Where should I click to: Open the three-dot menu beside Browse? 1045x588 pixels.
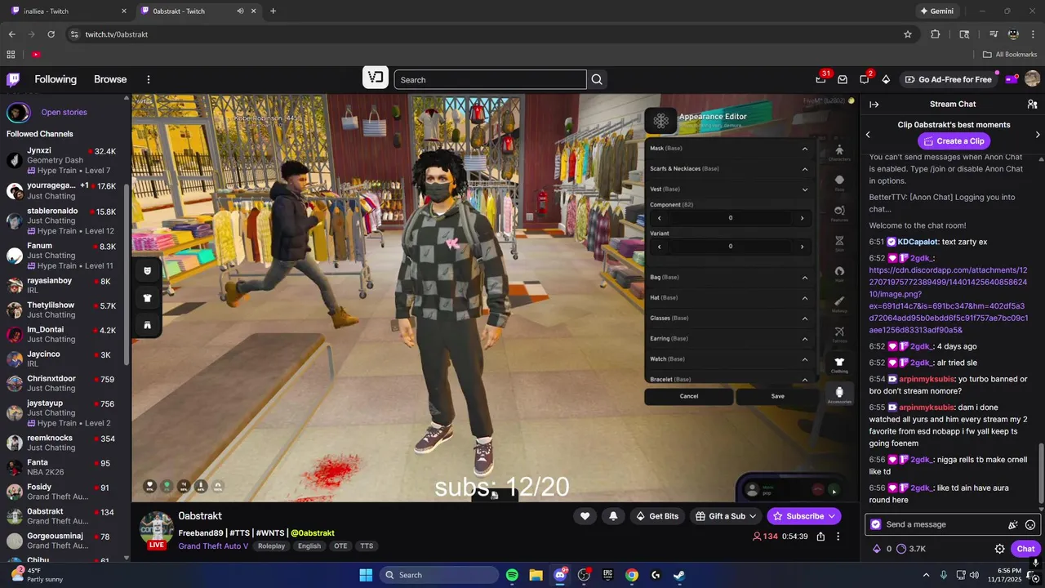click(x=149, y=79)
